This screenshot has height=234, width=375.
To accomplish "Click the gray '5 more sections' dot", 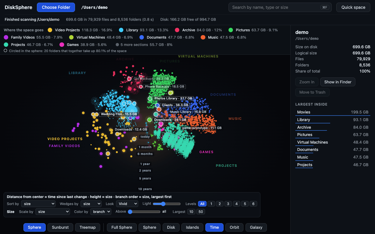I will [x=117, y=45].
